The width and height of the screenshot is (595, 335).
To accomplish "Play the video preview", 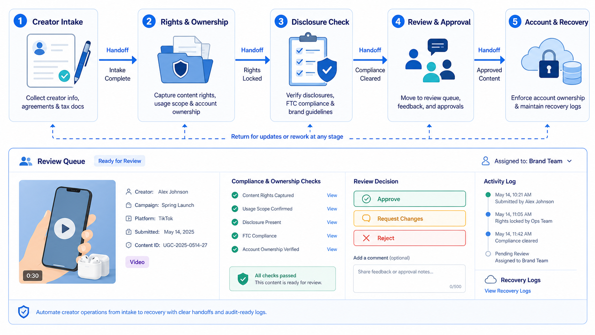I will coord(65,229).
